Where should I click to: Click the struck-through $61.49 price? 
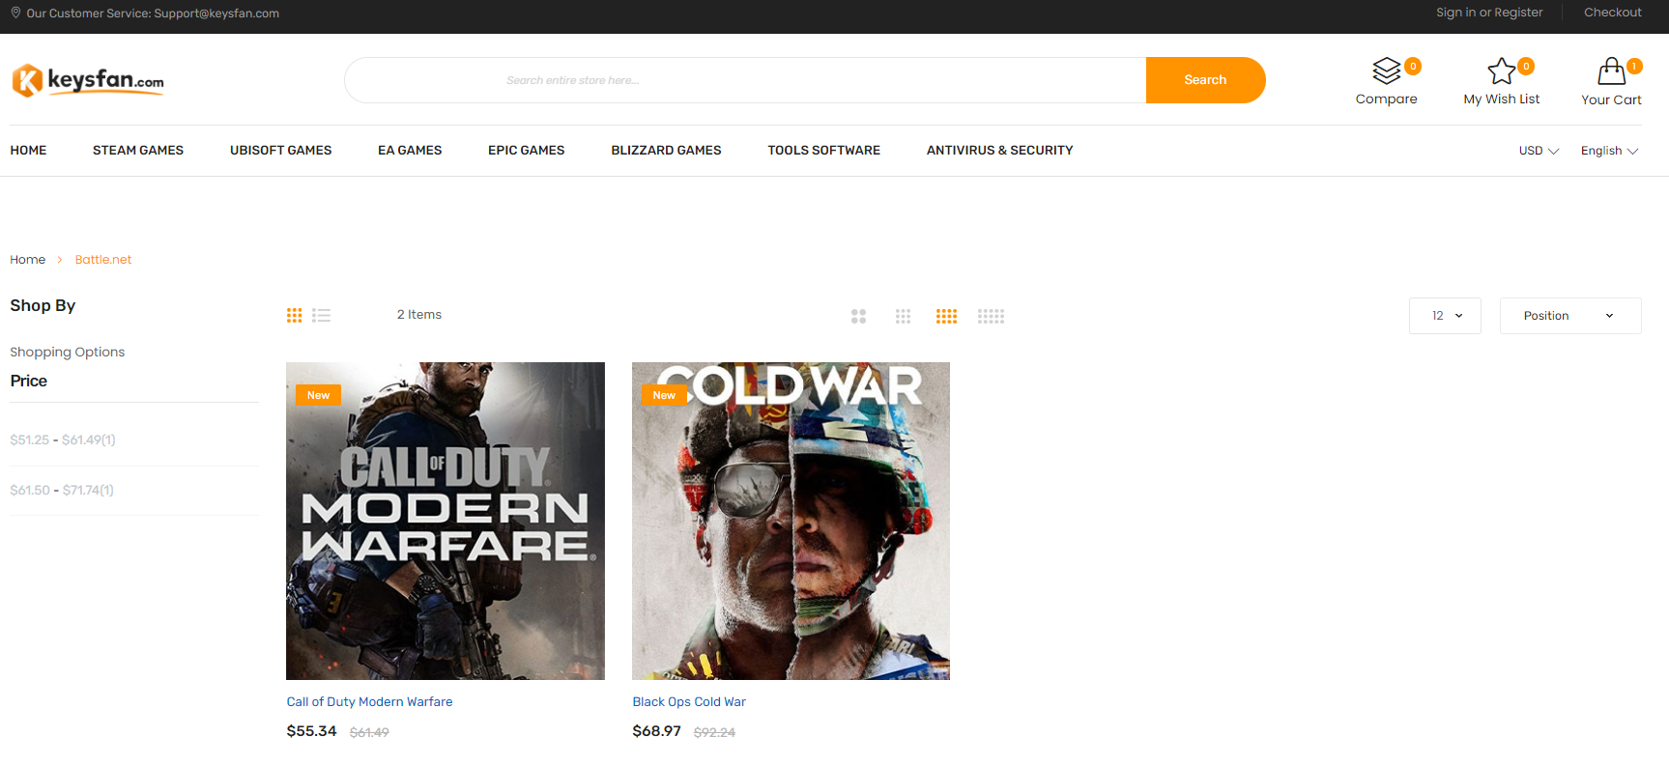tap(369, 733)
